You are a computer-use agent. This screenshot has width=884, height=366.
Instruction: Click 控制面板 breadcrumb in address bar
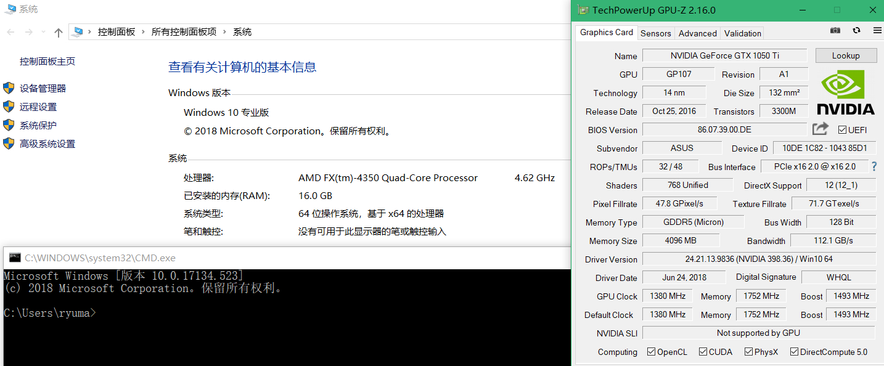(x=117, y=32)
